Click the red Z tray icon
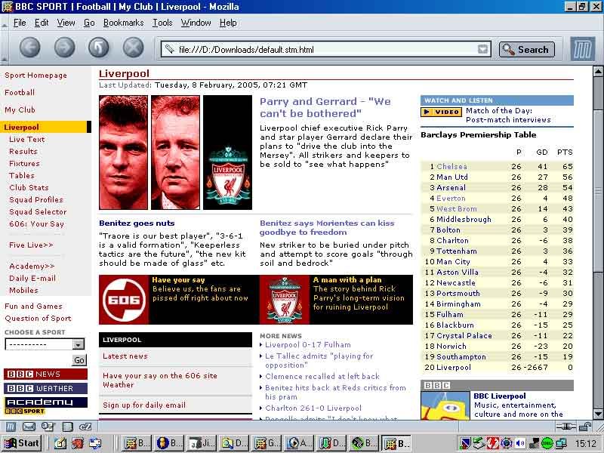 (x=493, y=443)
